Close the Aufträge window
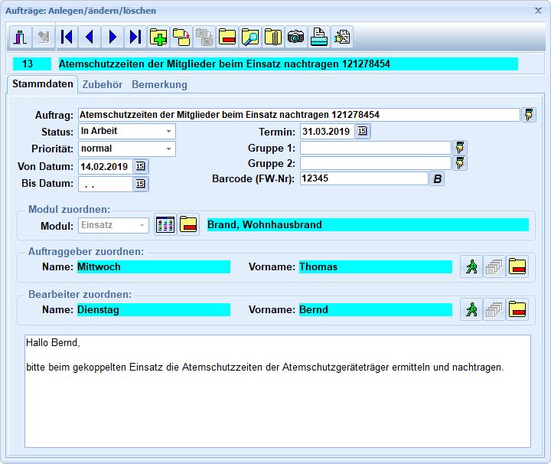The height and width of the screenshot is (464, 551). pyautogui.click(x=538, y=11)
